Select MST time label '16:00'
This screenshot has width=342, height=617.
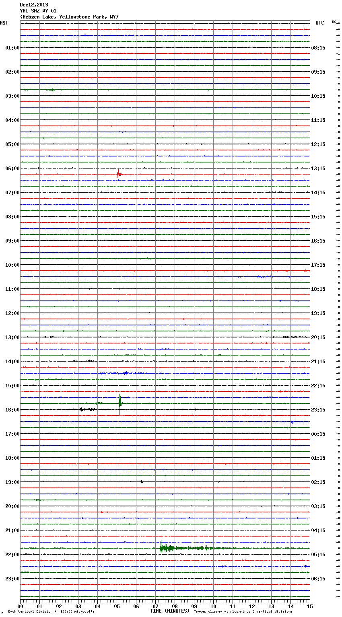coord(12,410)
